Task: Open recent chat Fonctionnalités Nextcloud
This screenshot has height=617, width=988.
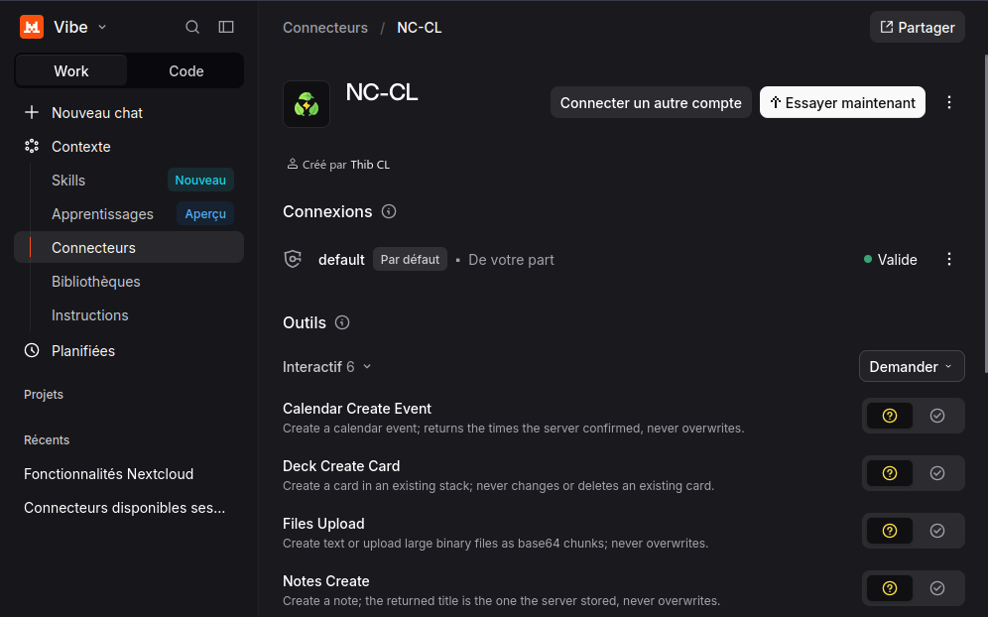Action: 108,474
